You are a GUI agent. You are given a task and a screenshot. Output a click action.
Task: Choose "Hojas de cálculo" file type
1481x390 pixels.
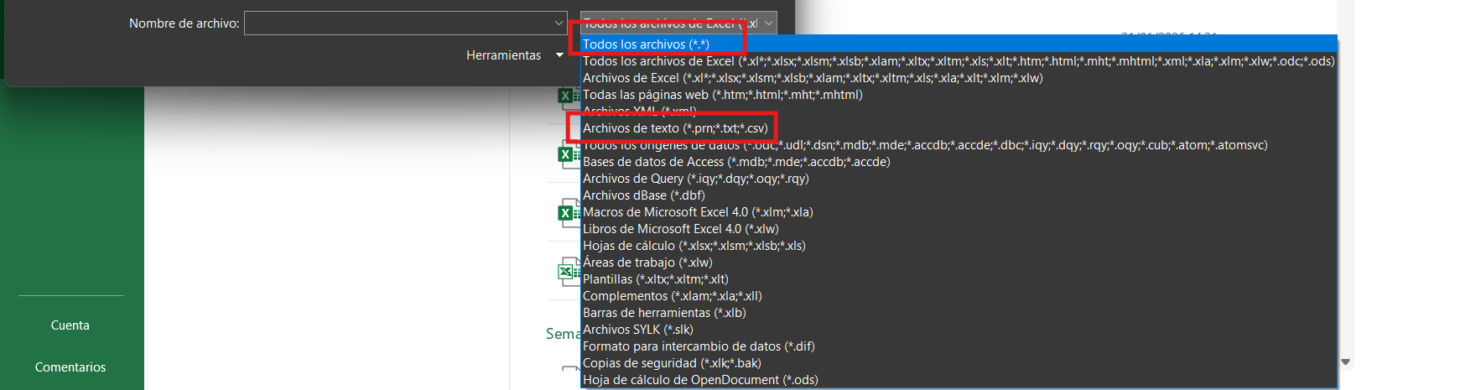(694, 246)
